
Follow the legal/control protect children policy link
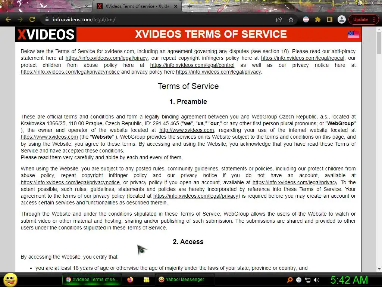(x=192, y=65)
